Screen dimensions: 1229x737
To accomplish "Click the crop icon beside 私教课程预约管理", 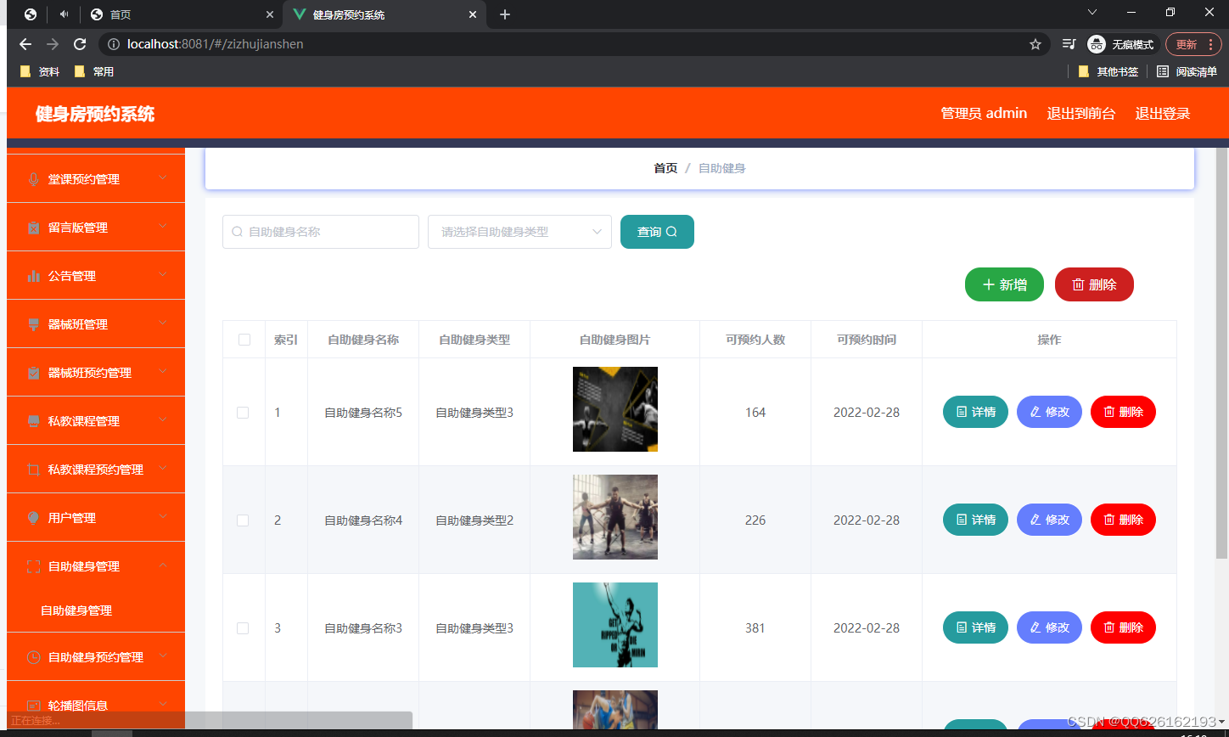I will [34, 470].
